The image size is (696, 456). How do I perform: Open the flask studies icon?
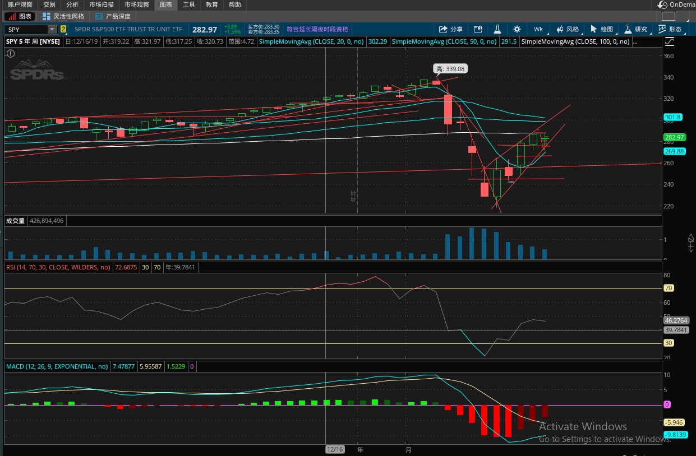tap(497, 29)
